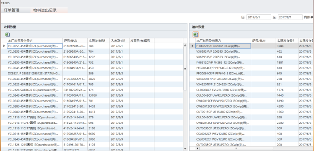Export the right 进出数量 table to Excel

coord(195,34)
